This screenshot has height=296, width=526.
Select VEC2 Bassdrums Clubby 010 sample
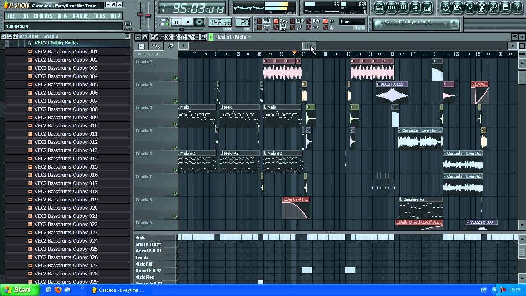[x=66, y=125]
